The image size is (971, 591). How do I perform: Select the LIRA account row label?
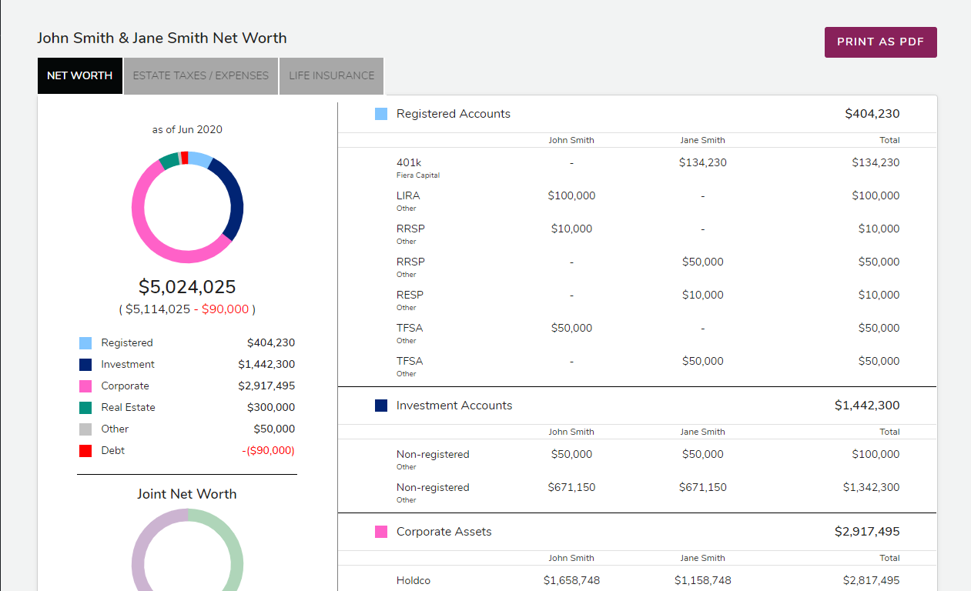click(x=408, y=195)
